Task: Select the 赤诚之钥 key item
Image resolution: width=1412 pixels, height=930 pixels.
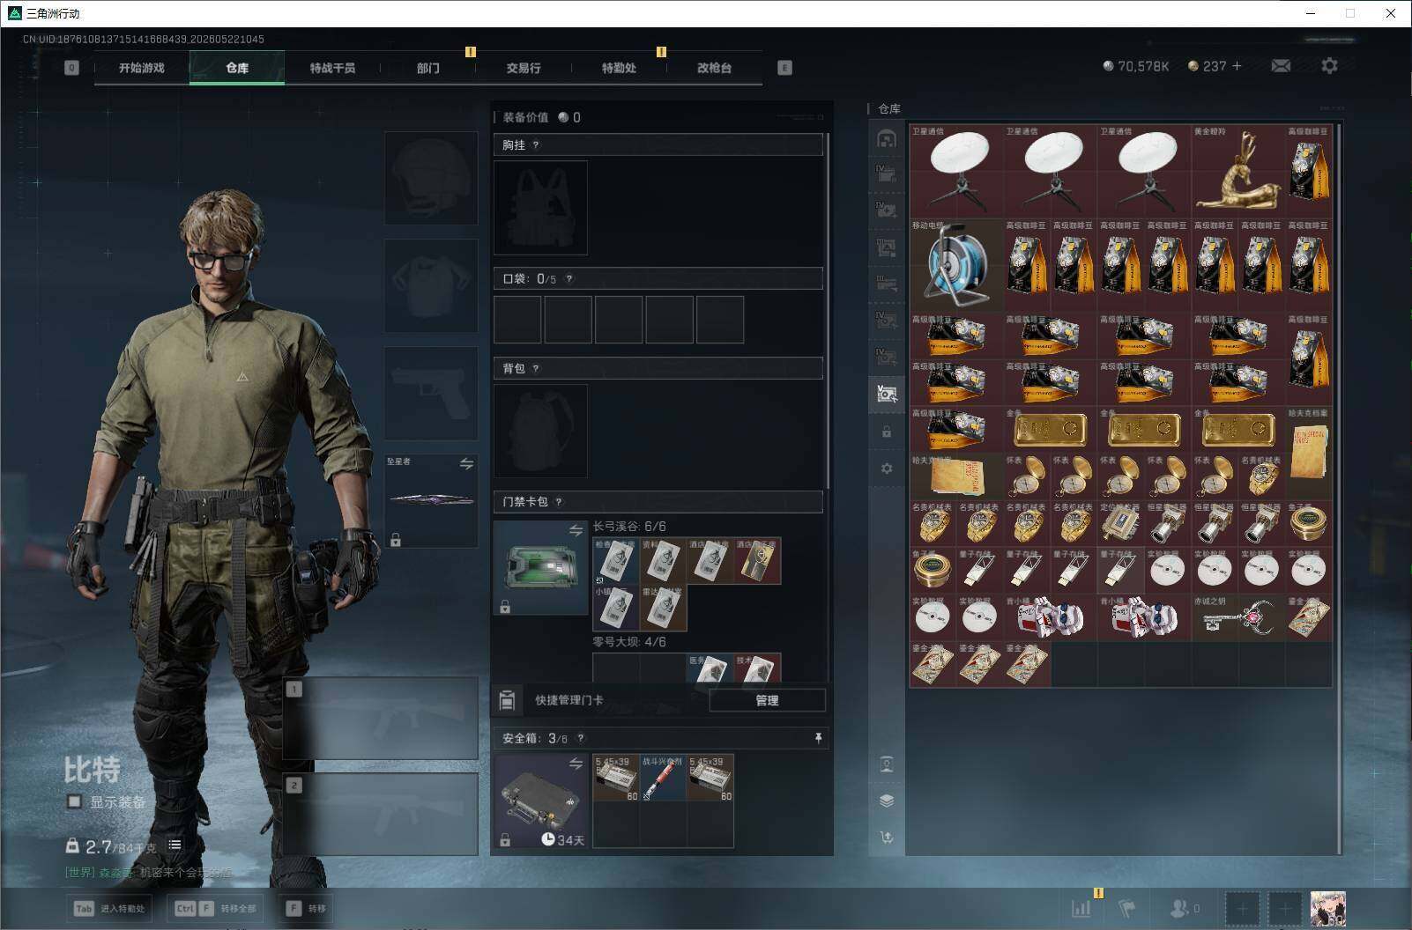Action: click(x=1238, y=617)
